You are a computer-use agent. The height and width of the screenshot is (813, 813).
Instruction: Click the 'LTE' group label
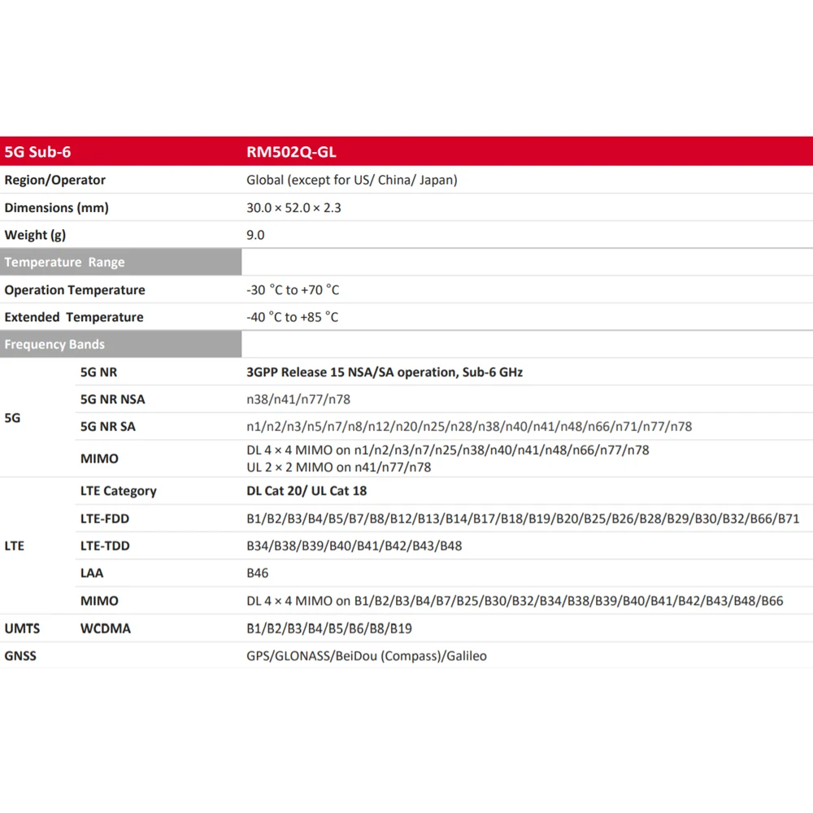pos(14,546)
